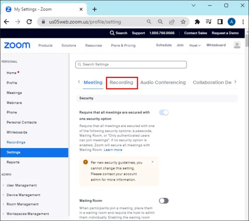Dismiss the security guidelines notice
This screenshot has height=221, width=249.
(152, 162)
